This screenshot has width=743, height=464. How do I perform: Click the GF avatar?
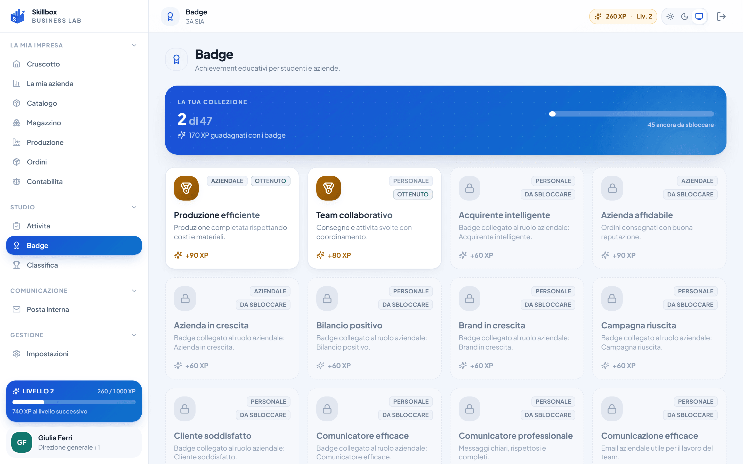coord(21,443)
